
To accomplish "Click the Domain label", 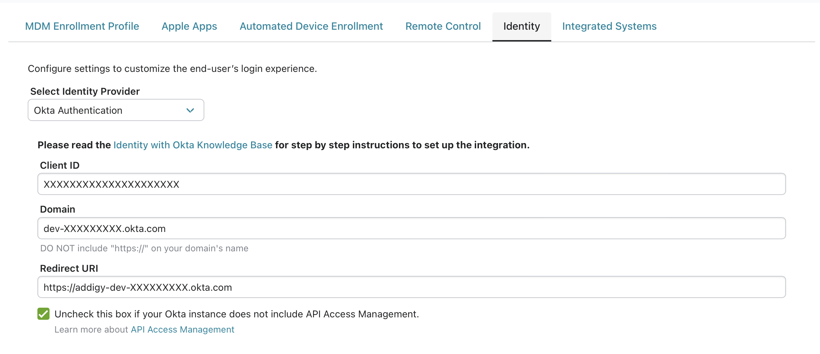I will [57, 209].
